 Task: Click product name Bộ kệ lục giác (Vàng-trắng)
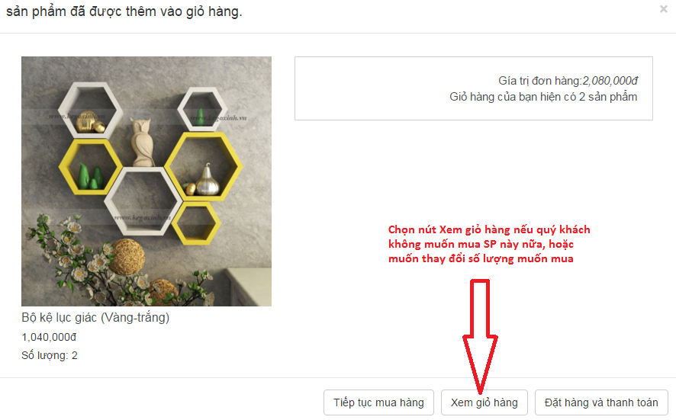(x=95, y=317)
